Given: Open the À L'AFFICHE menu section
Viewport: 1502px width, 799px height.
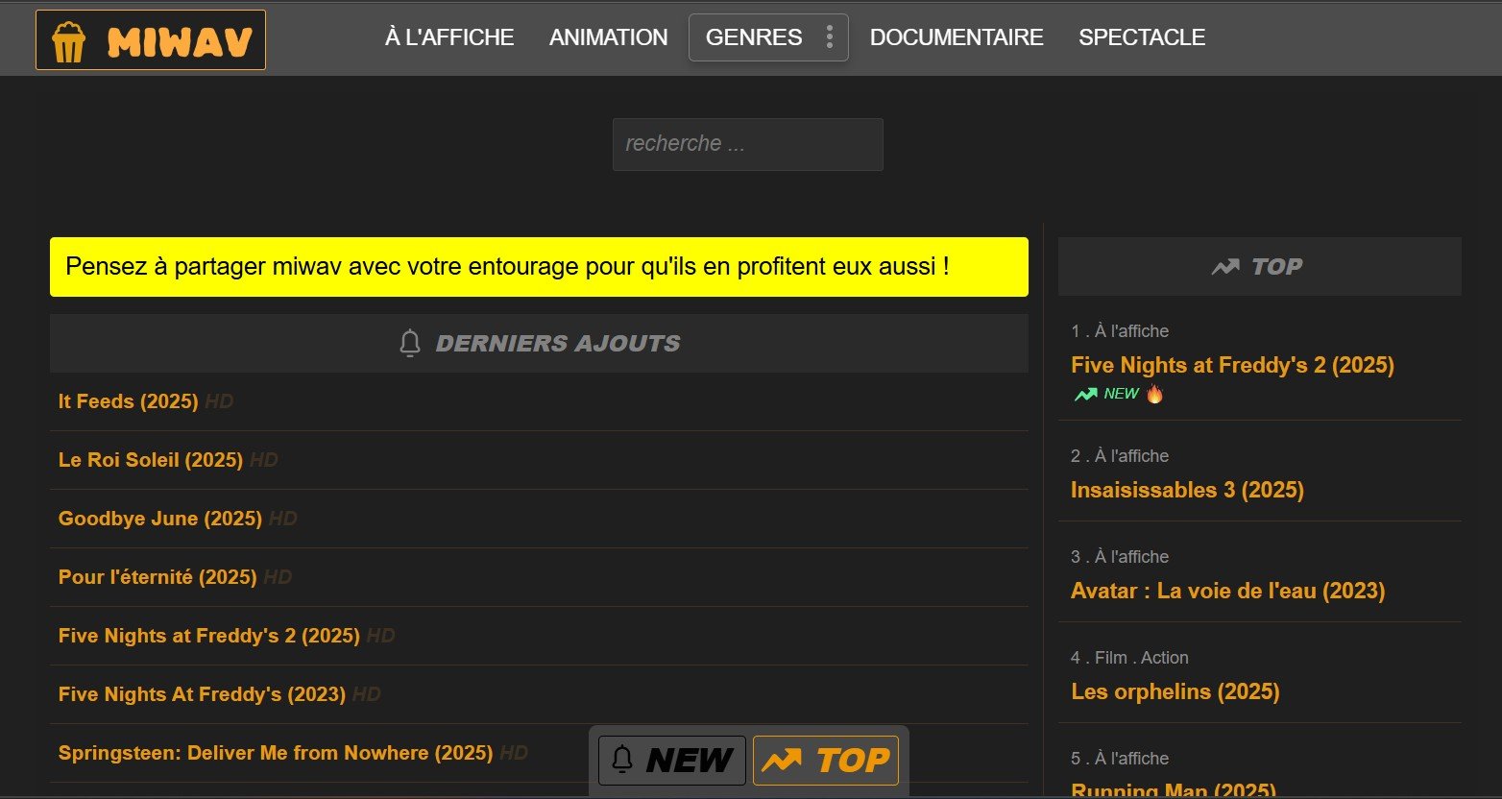Looking at the screenshot, I should tap(449, 37).
